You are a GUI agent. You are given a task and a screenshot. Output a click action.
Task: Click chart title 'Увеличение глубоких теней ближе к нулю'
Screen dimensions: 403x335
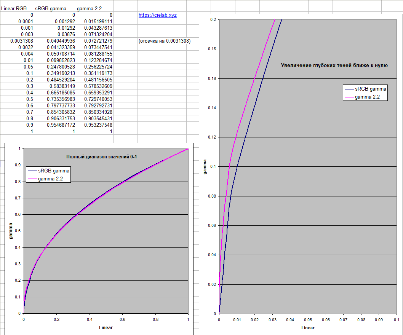tap(334, 65)
